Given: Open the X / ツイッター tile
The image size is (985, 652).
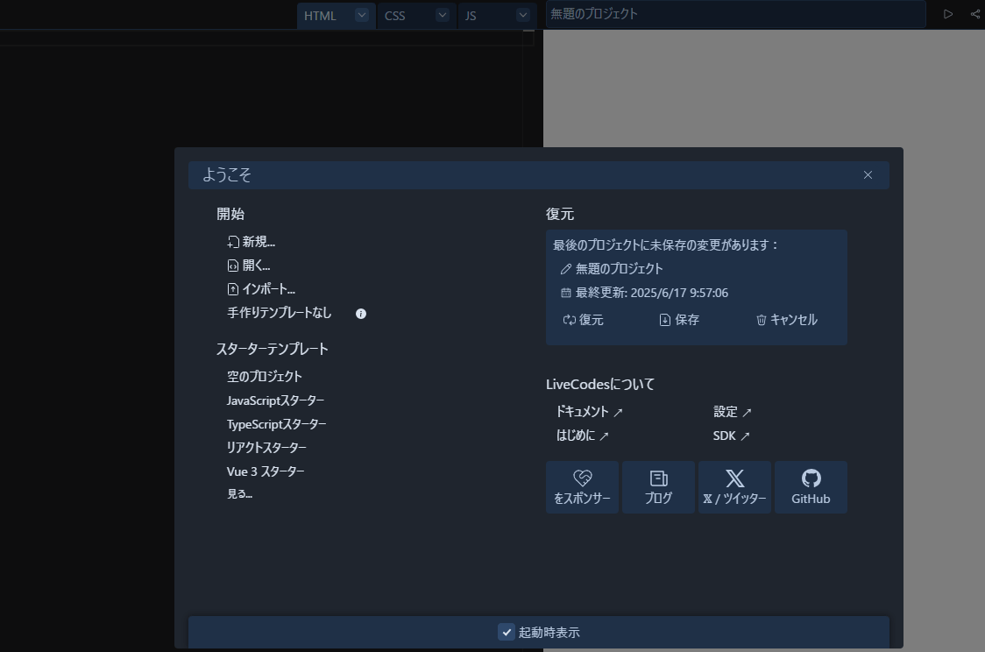Looking at the screenshot, I should point(734,487).
